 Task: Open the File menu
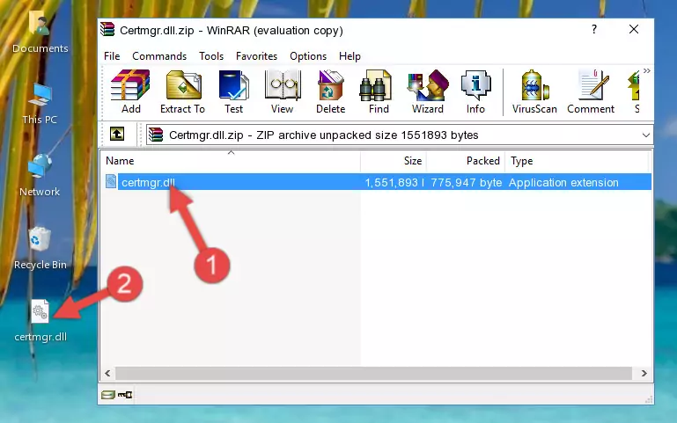112,56
